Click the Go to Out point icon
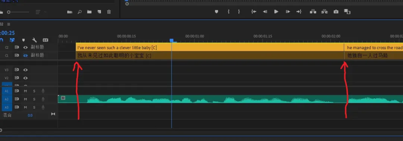 tap(299, 12)
